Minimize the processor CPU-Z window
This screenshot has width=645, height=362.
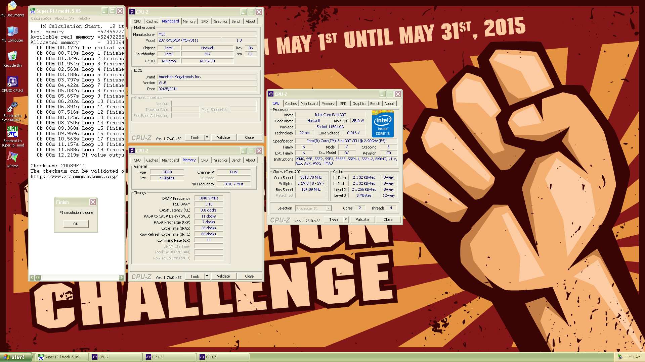point(382,94)
